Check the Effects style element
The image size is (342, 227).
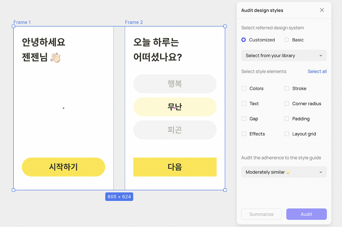[244, 134]
